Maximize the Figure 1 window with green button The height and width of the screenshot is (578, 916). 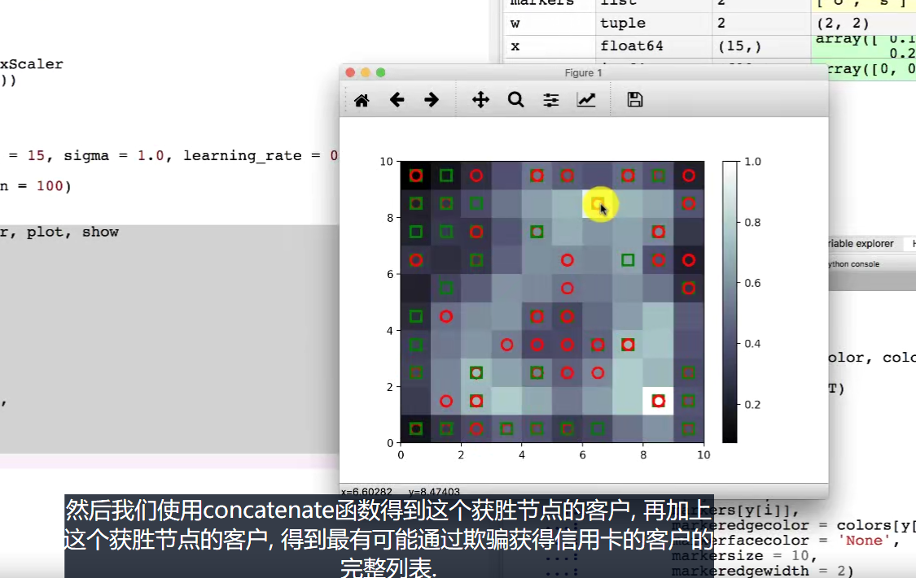click(380, 72)
